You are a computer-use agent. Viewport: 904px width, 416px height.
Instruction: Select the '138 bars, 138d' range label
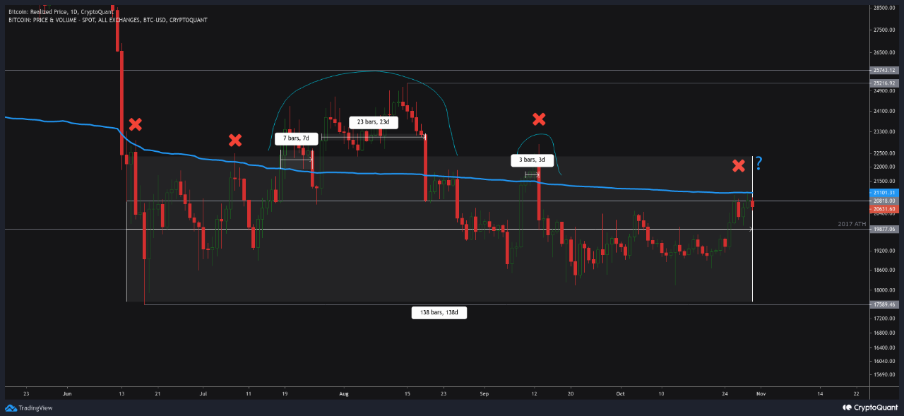tap(439, 312)
